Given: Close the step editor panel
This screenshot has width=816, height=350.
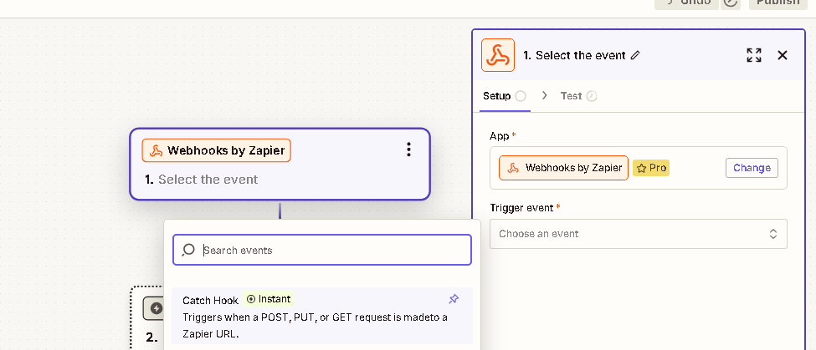Looking at the screenshot, I should coord(783,55).
